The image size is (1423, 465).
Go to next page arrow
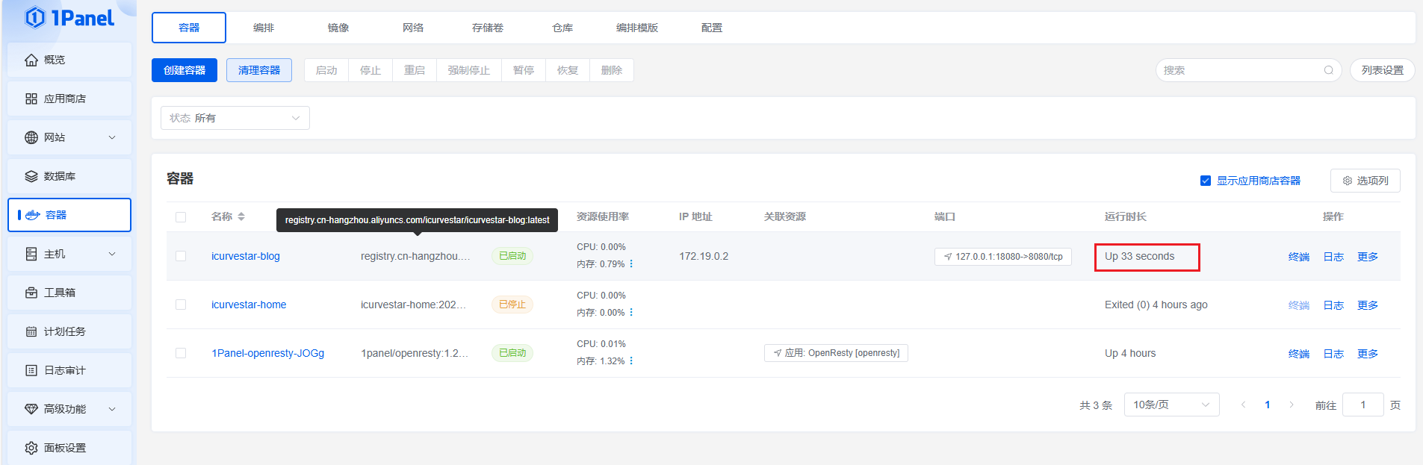1291,405
